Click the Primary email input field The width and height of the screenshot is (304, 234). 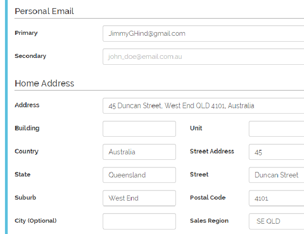pos(203,33)
